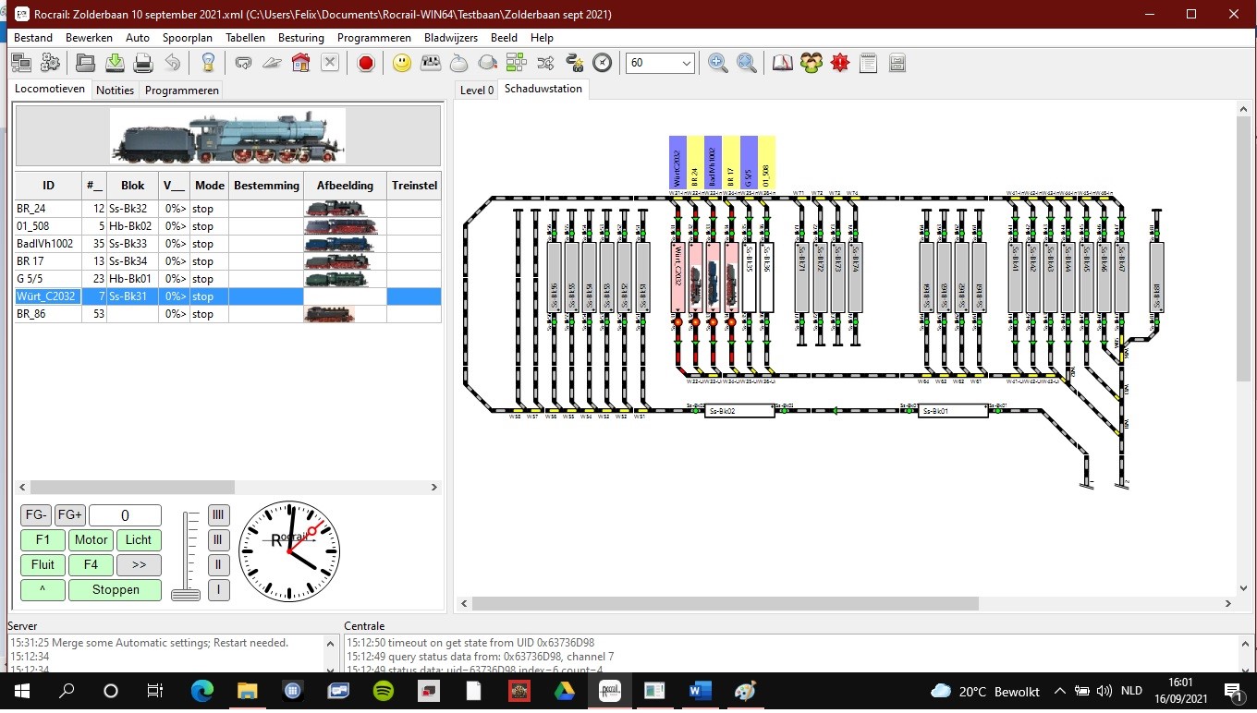Viewport: 1257px width, 713px height.
Task: Open Microsoft Word from the taskbar
Action: (x=699, y=691)
